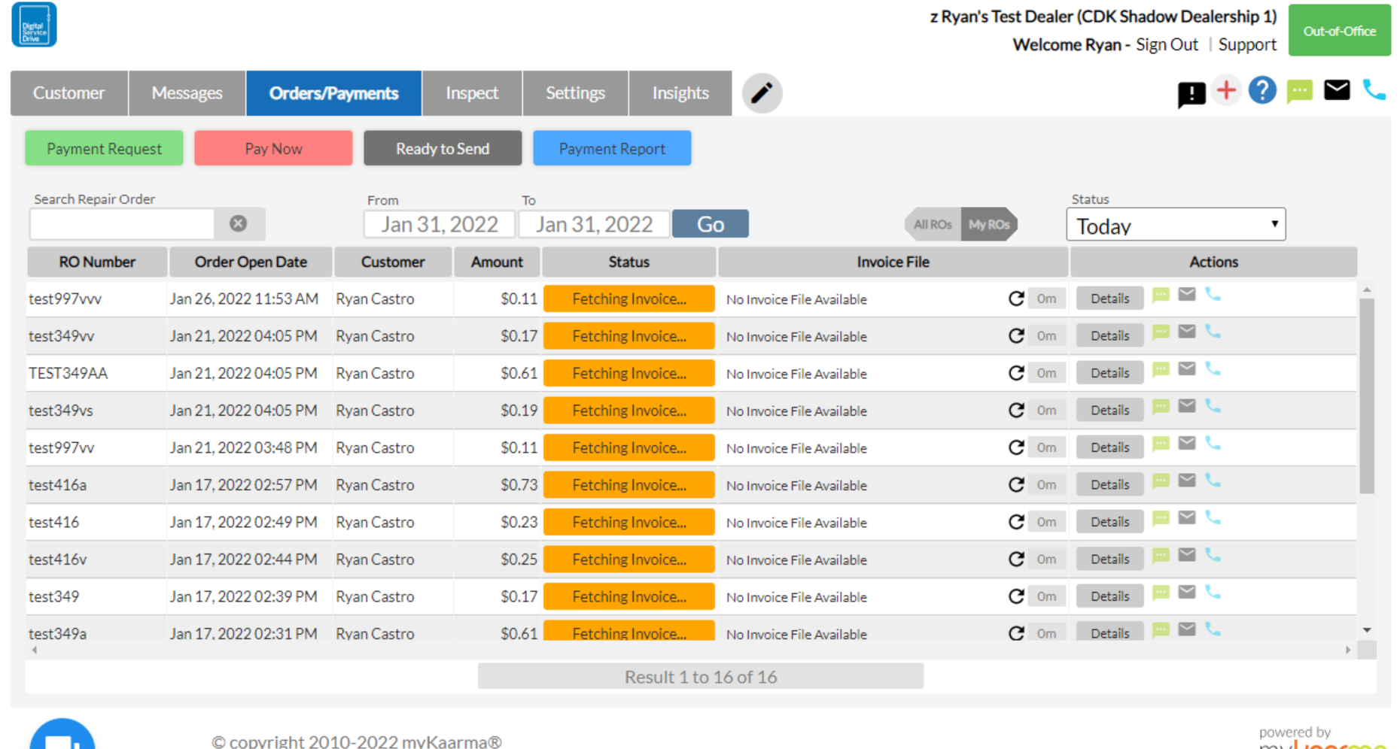Sort by Order Open Date column header

(251, 262)
